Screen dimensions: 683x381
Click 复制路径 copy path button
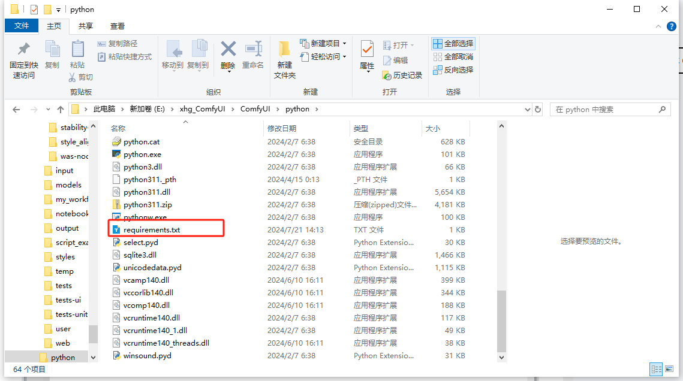(118, 44)
